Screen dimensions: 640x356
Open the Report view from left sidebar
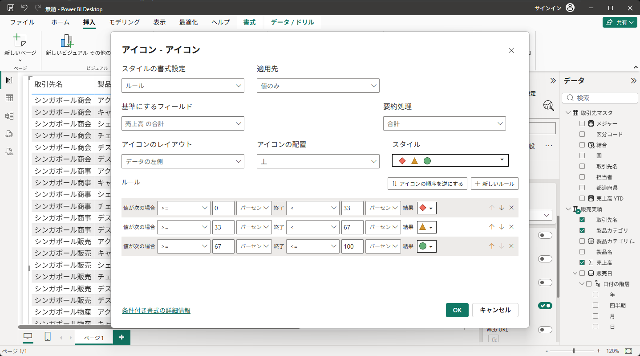point(9,80)
